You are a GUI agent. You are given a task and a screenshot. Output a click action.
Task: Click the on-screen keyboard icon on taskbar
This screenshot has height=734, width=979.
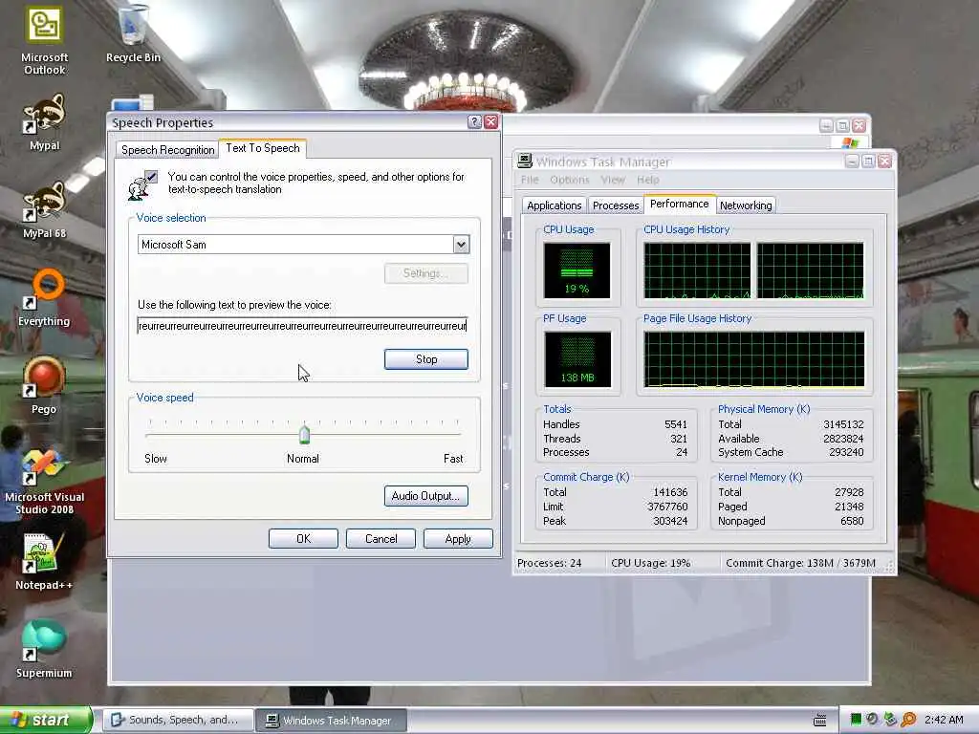pyautogui.click(x=819, y=721)
